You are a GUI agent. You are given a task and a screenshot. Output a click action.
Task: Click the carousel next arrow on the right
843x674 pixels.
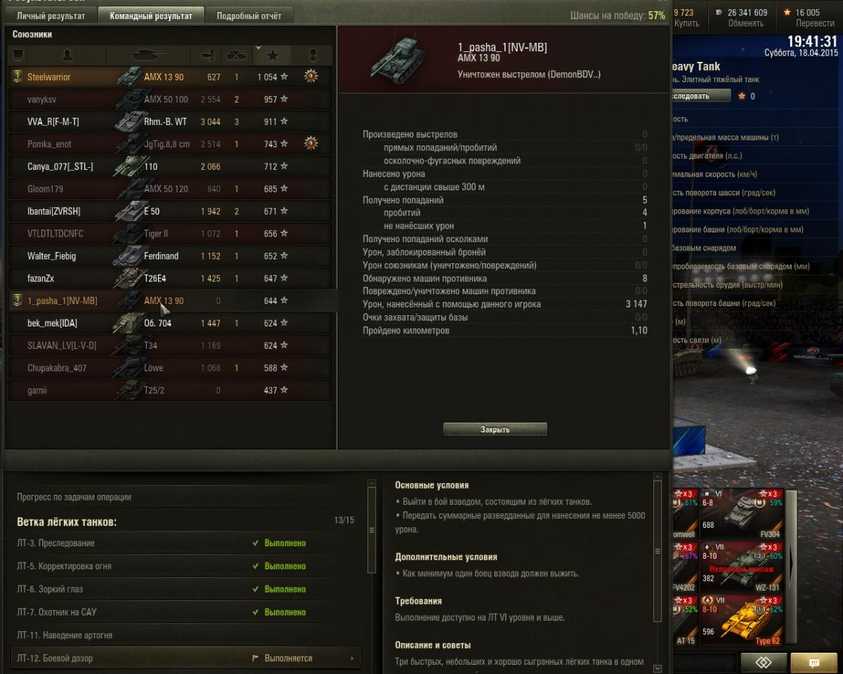click(792, 566)
